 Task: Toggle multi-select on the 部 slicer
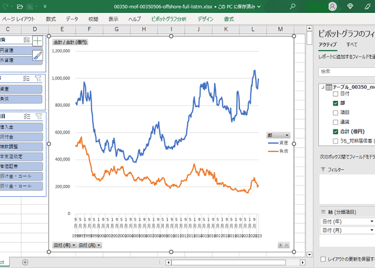pos(26,78)
